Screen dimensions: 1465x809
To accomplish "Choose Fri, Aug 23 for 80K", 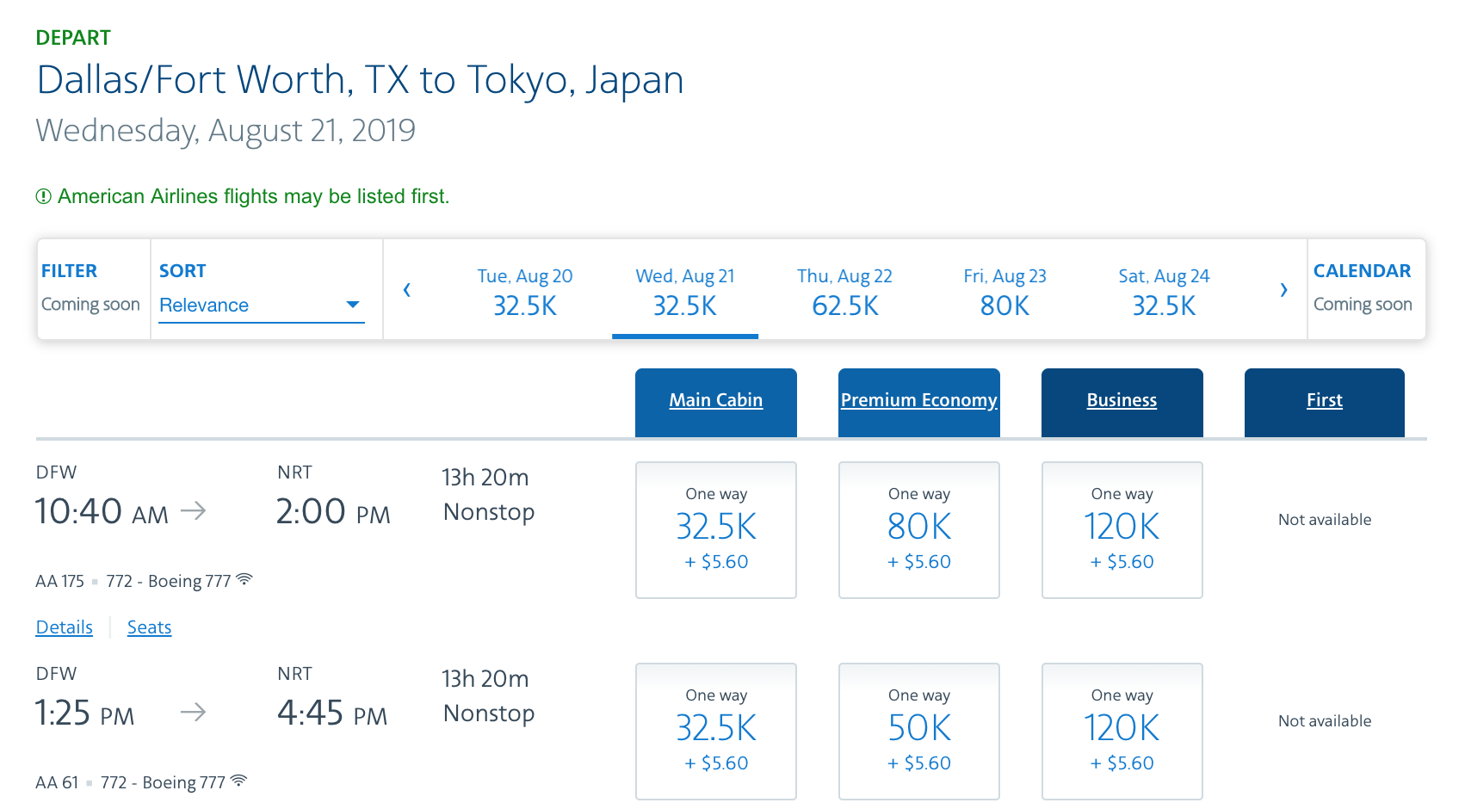I will pos(1004,292).
